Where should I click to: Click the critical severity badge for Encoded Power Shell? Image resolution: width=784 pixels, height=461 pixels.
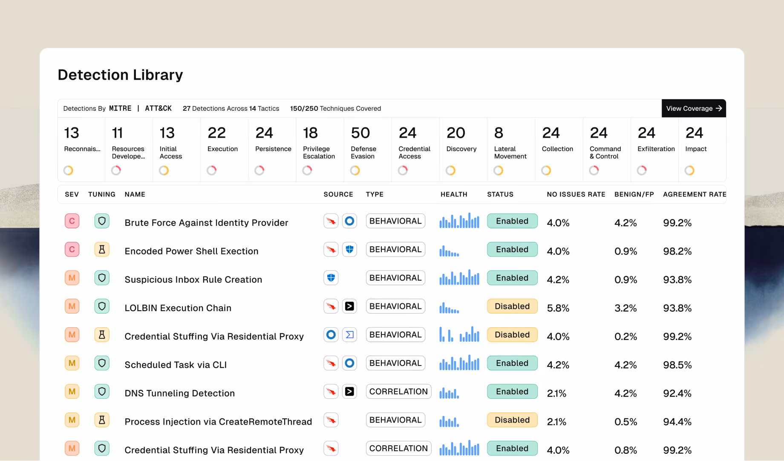(x=72, y=249)
